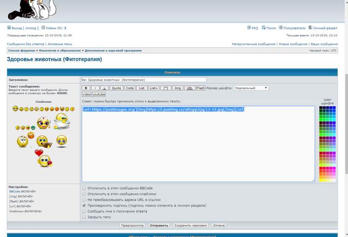
Task: Apply bold with the B button
Action: 86,88
